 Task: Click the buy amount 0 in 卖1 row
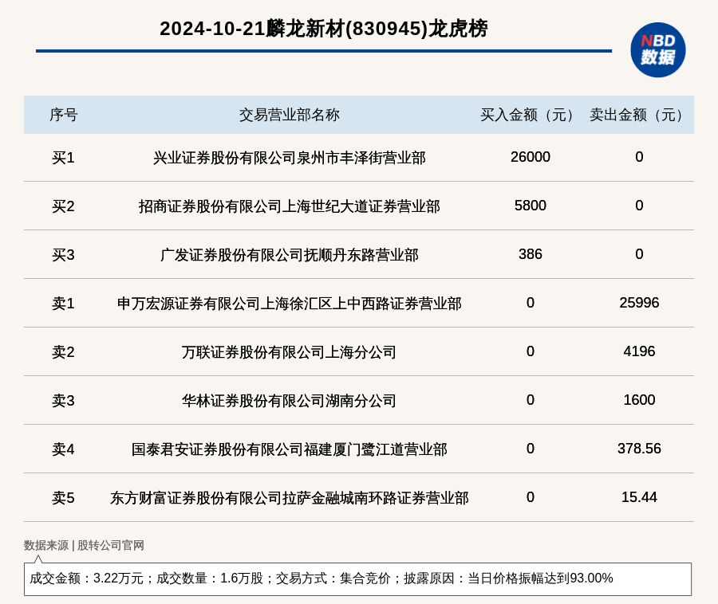click(x=531, y=303)
